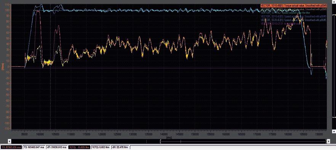The height and width of the screenshot is (150, 336).
Task: Click the horizontal zoom range bracket slider
Action: (x=243, y=141)
